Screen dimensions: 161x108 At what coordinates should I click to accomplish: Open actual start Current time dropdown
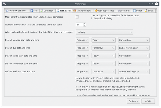click(134, 56)
